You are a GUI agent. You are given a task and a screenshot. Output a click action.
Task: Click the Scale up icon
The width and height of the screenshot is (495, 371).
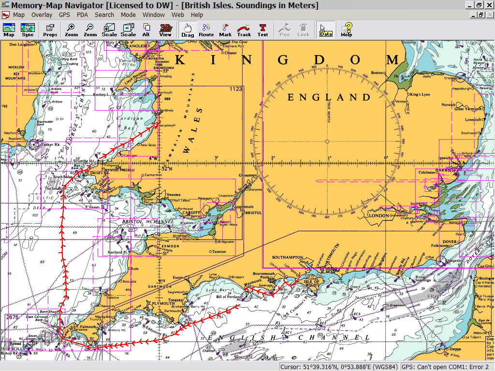(x=109, y=30)
